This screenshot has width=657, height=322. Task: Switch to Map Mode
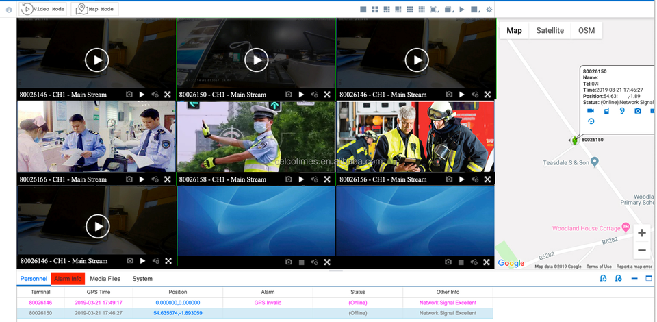tap(96, 10)
